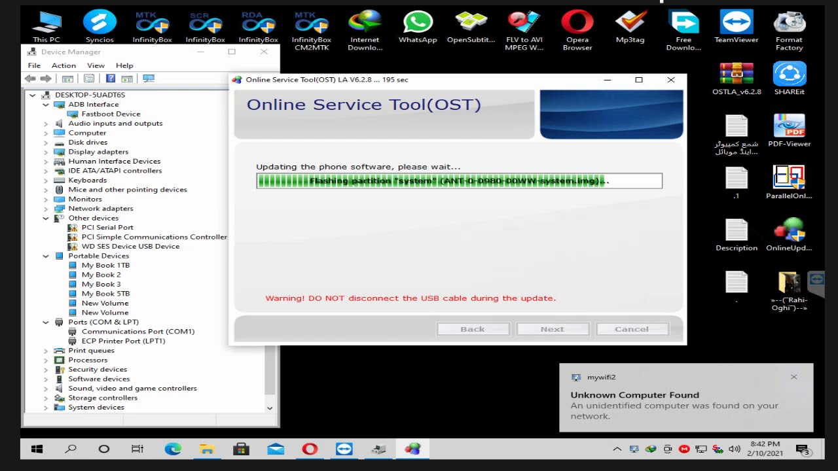Open the View menu in Device Manager

(96, 65)
